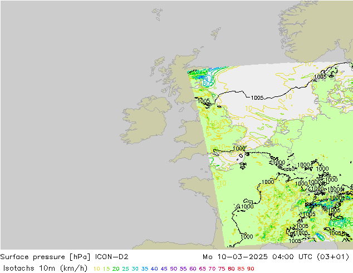Select the 60 legend value

(193, 269)
